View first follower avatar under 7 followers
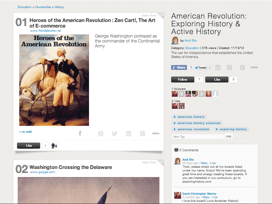This screenshot has height=204, width=272. coord(175,94)
